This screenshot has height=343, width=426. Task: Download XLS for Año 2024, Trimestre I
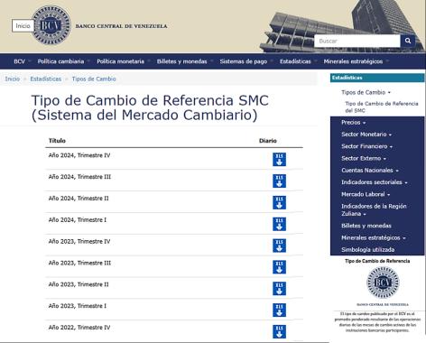tap(279, 224)
